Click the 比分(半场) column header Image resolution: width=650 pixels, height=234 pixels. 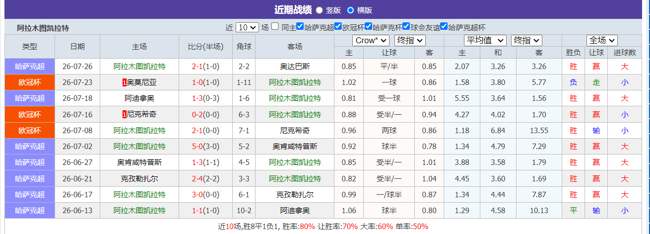pos(205,47)
